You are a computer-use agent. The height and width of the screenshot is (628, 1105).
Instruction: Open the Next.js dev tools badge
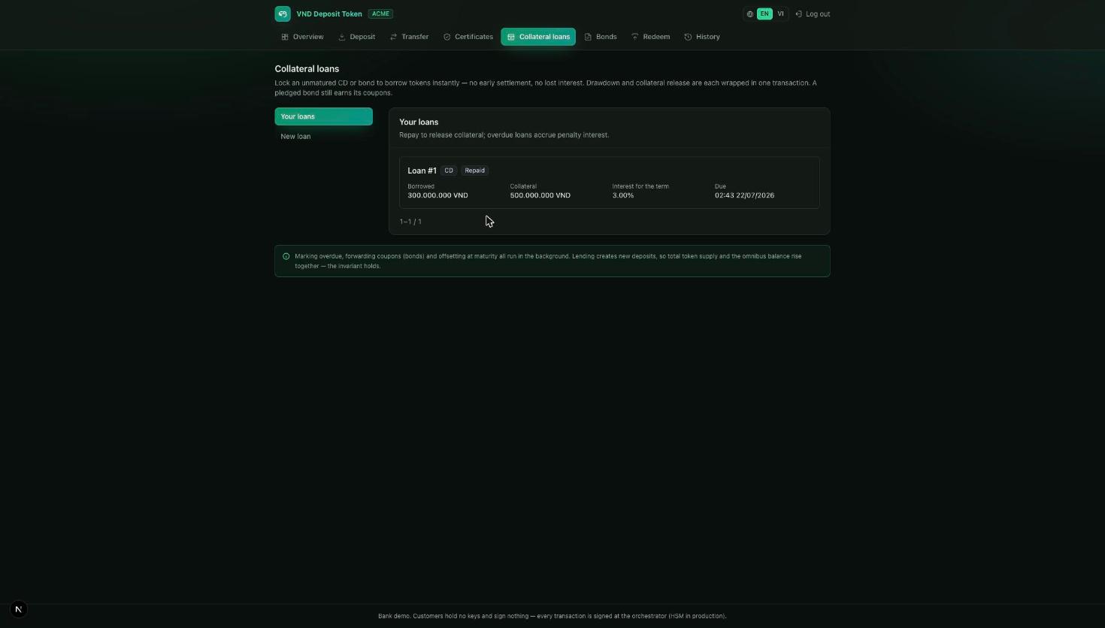pos(19,609)
